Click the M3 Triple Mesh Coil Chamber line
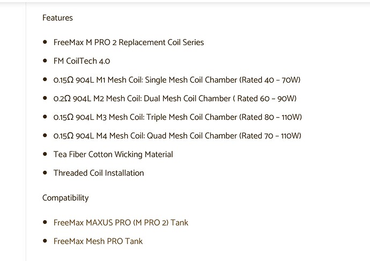Screen dimensions: 370x261 click(x=177, y=117)
